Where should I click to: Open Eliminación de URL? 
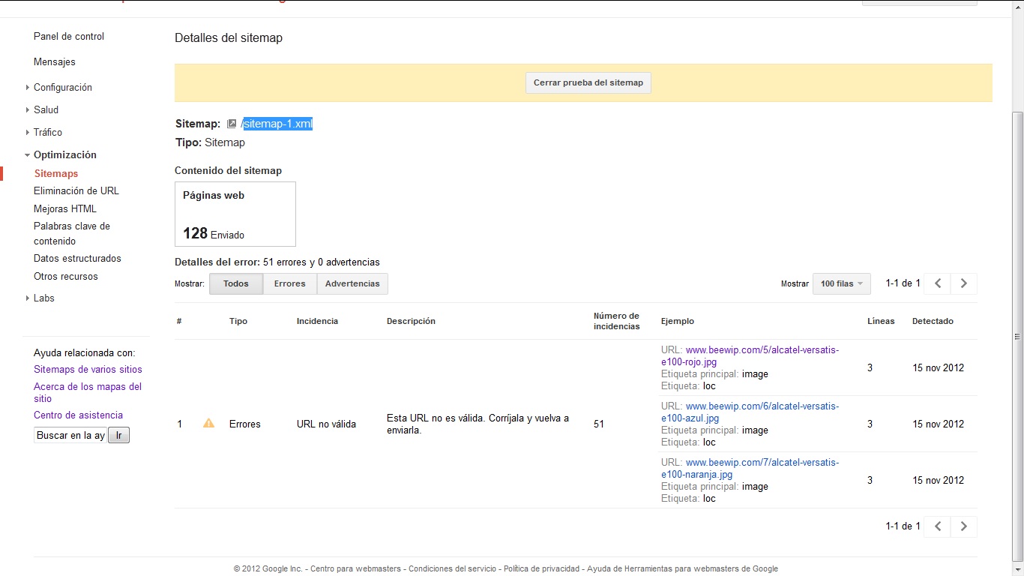pyautogui.click(x=76, y=191)
